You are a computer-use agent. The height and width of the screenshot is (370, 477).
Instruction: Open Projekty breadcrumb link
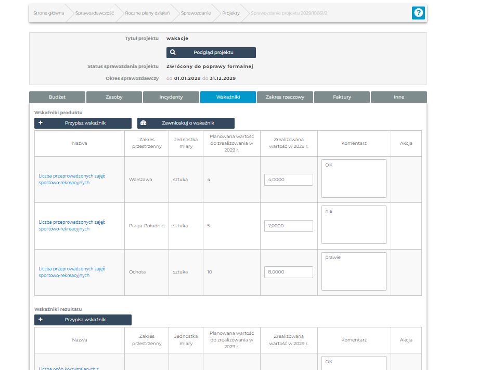coord(231,13)
